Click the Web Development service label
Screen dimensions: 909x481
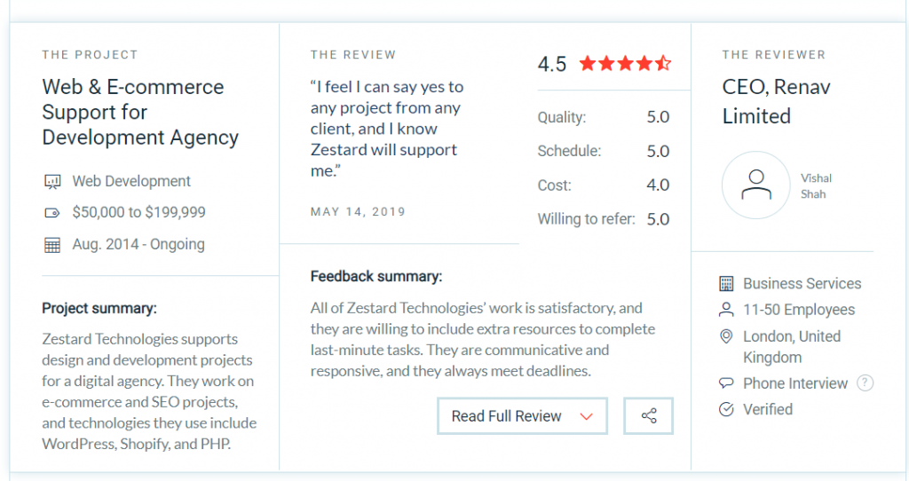click(x=131, y=181)
